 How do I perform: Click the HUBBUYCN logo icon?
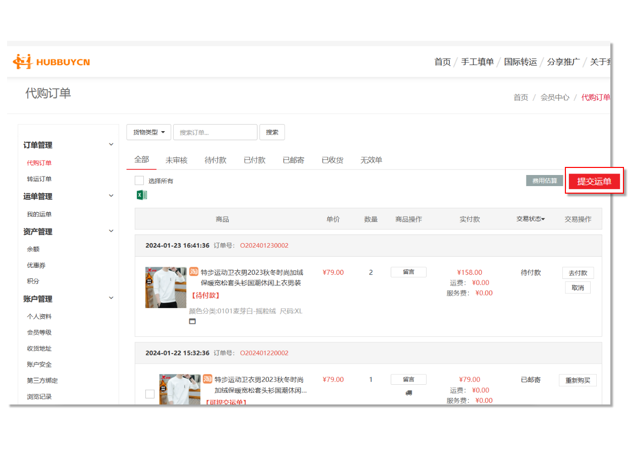[22, 62]
